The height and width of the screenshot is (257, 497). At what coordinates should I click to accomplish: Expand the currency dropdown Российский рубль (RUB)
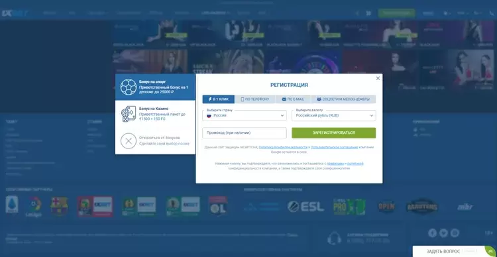click(334, 116)
